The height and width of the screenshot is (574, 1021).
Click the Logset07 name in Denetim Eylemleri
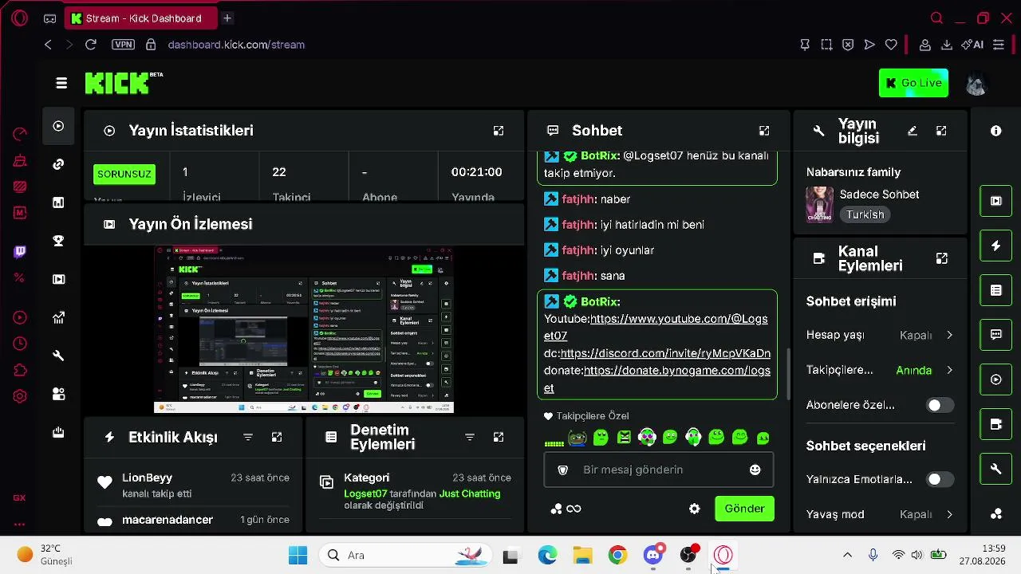pos(365,493)
